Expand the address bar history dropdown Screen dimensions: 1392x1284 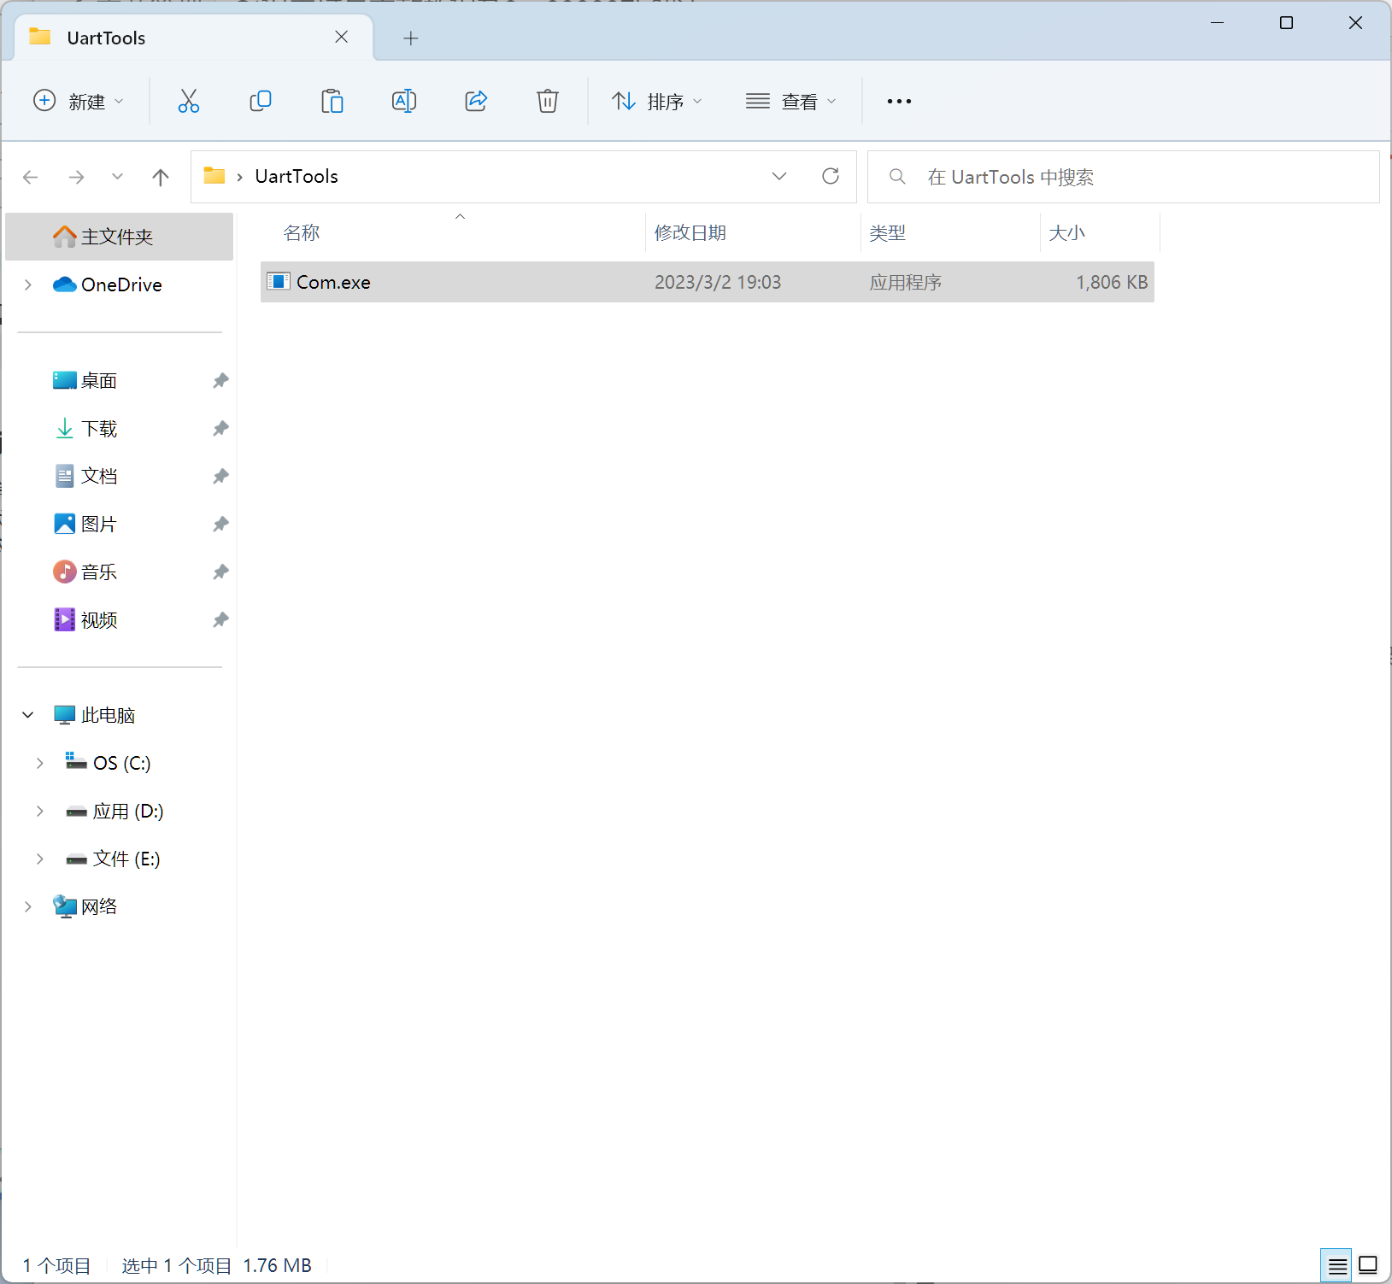(x=779, y=176)
